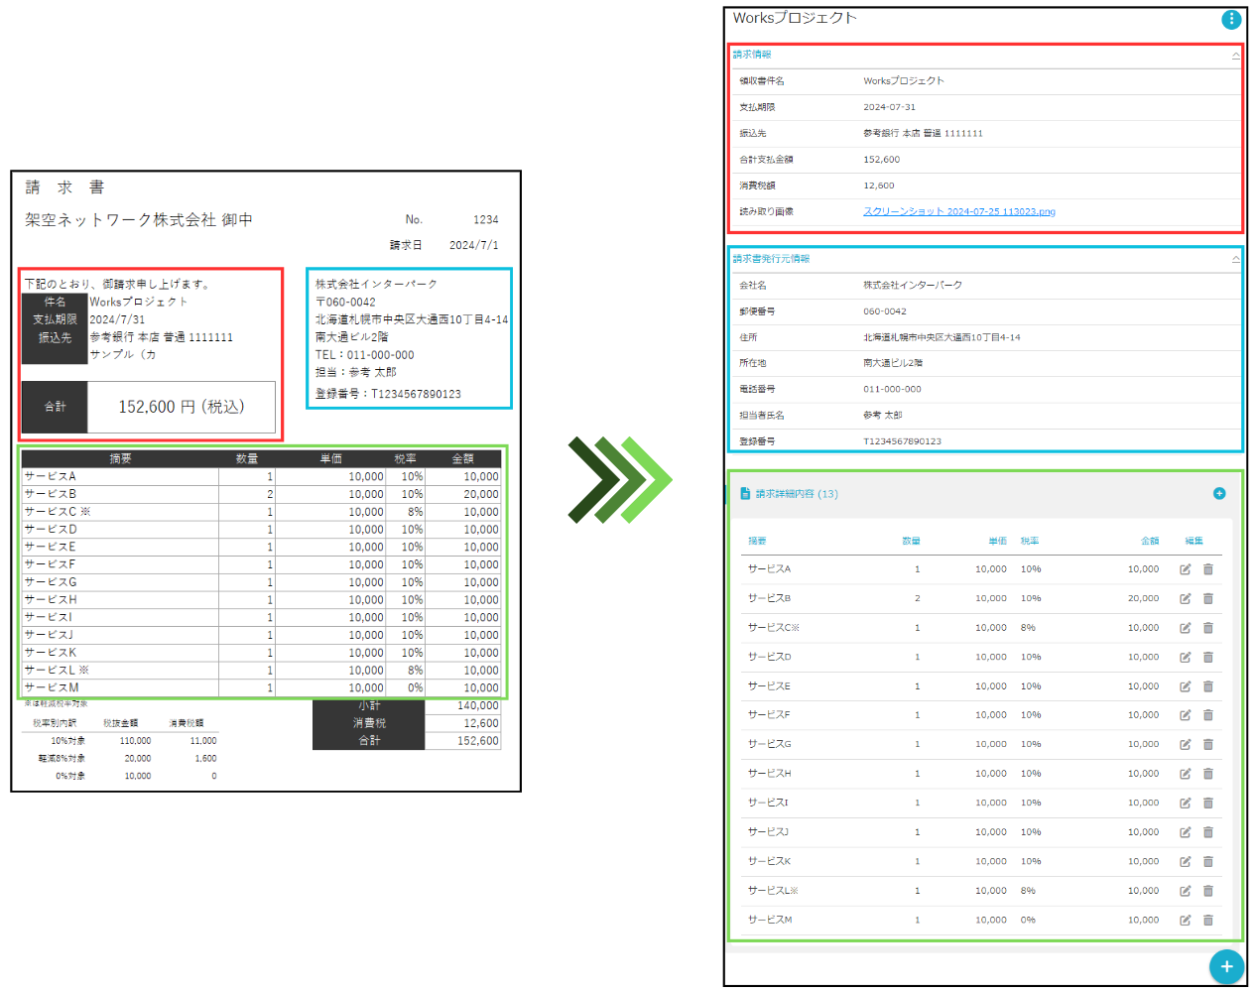Collapse the 請求書発行元情報 section
The height and width of the screenshot is (992, 1257).
tap(1235, 259)
